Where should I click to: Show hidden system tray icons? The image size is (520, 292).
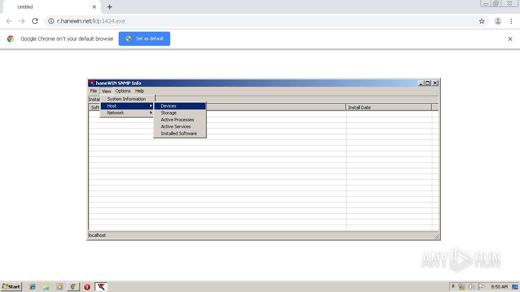click(453, 287)
